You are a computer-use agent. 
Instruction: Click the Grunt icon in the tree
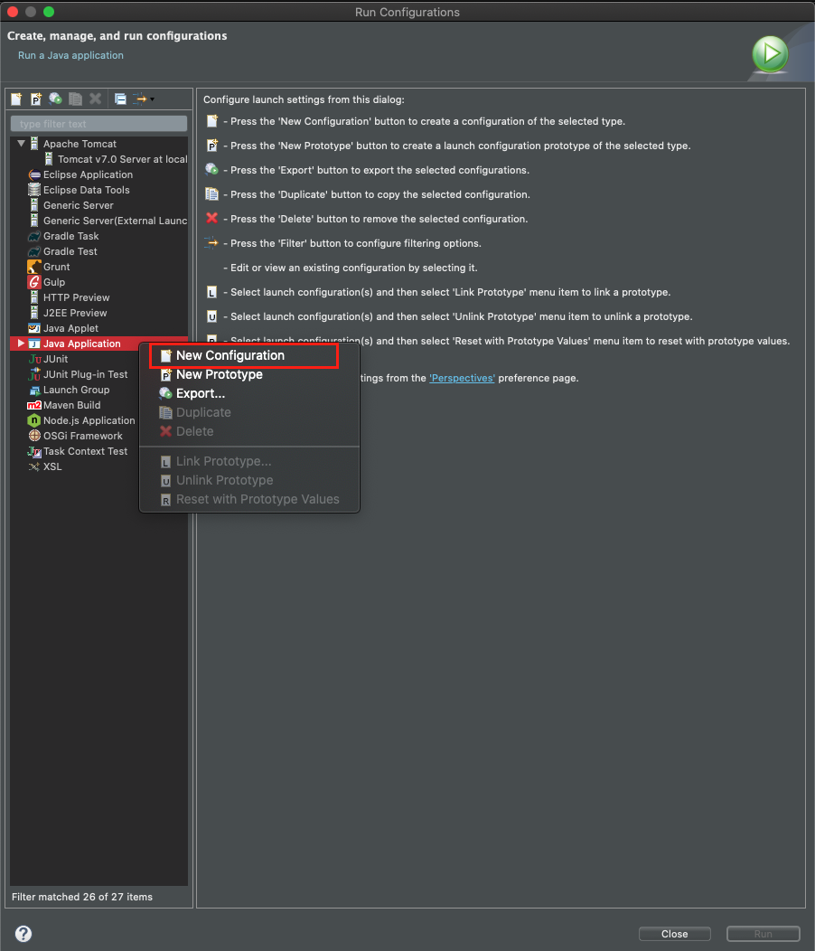tap(34, 267)
